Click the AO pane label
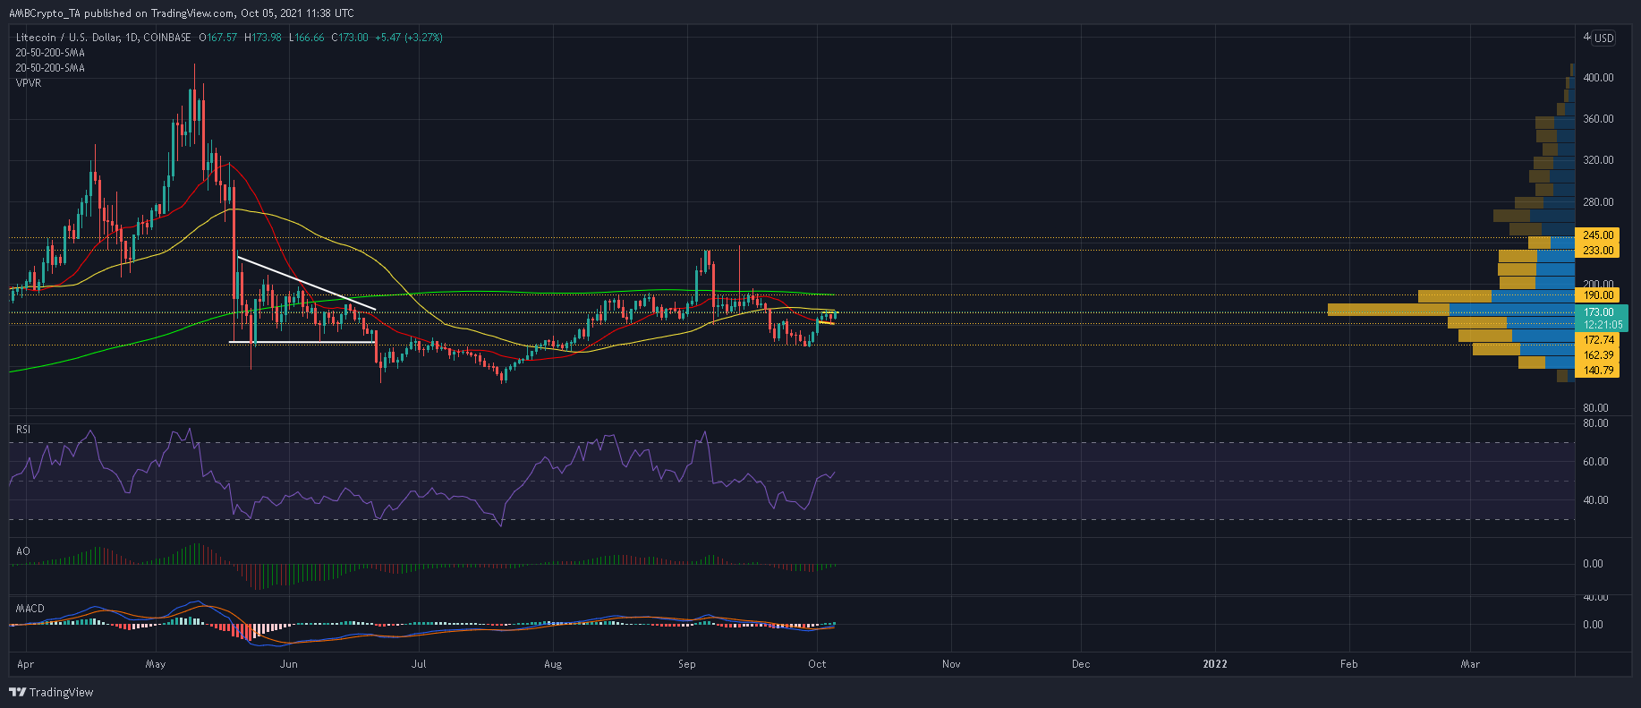The image size is (1641, 708). [23, 551]
